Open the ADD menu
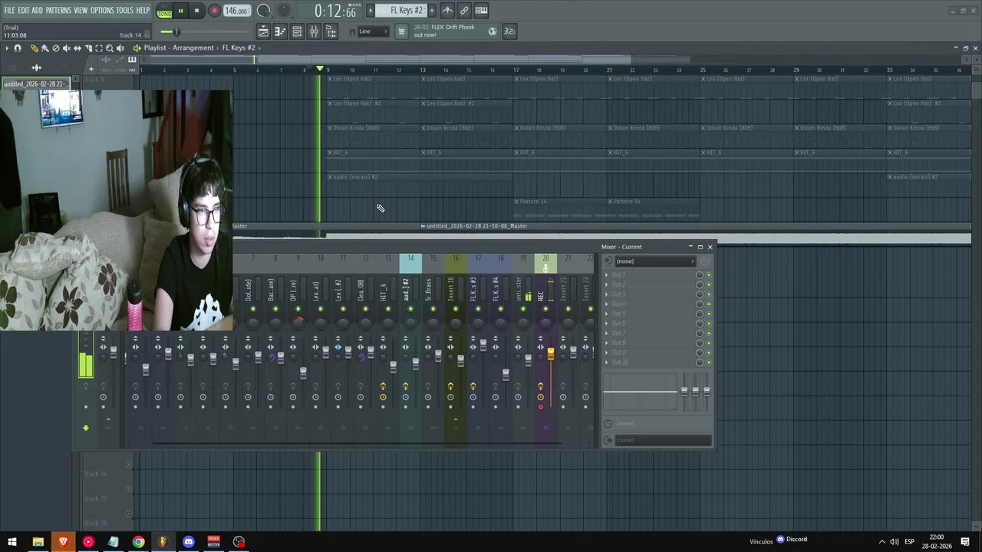The height and width of the screenshot is (552, 982). tap(37, 11)
